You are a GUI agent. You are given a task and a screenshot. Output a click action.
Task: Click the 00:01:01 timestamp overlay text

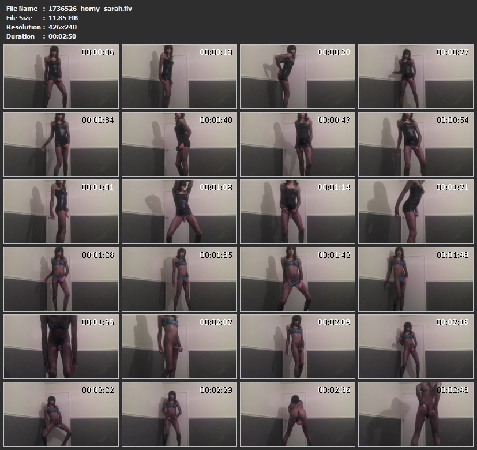[x=97, y=187]
